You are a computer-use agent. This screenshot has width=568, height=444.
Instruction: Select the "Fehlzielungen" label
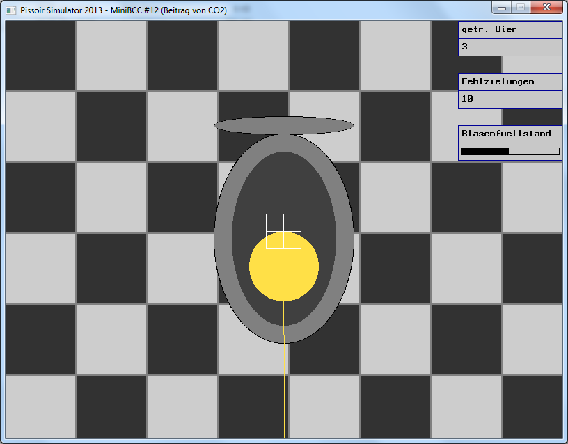pos(498,81)
